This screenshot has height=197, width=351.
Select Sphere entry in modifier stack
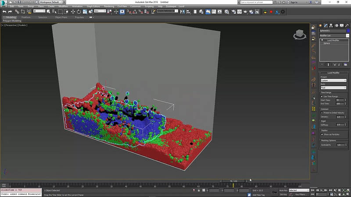click(327, 43)
